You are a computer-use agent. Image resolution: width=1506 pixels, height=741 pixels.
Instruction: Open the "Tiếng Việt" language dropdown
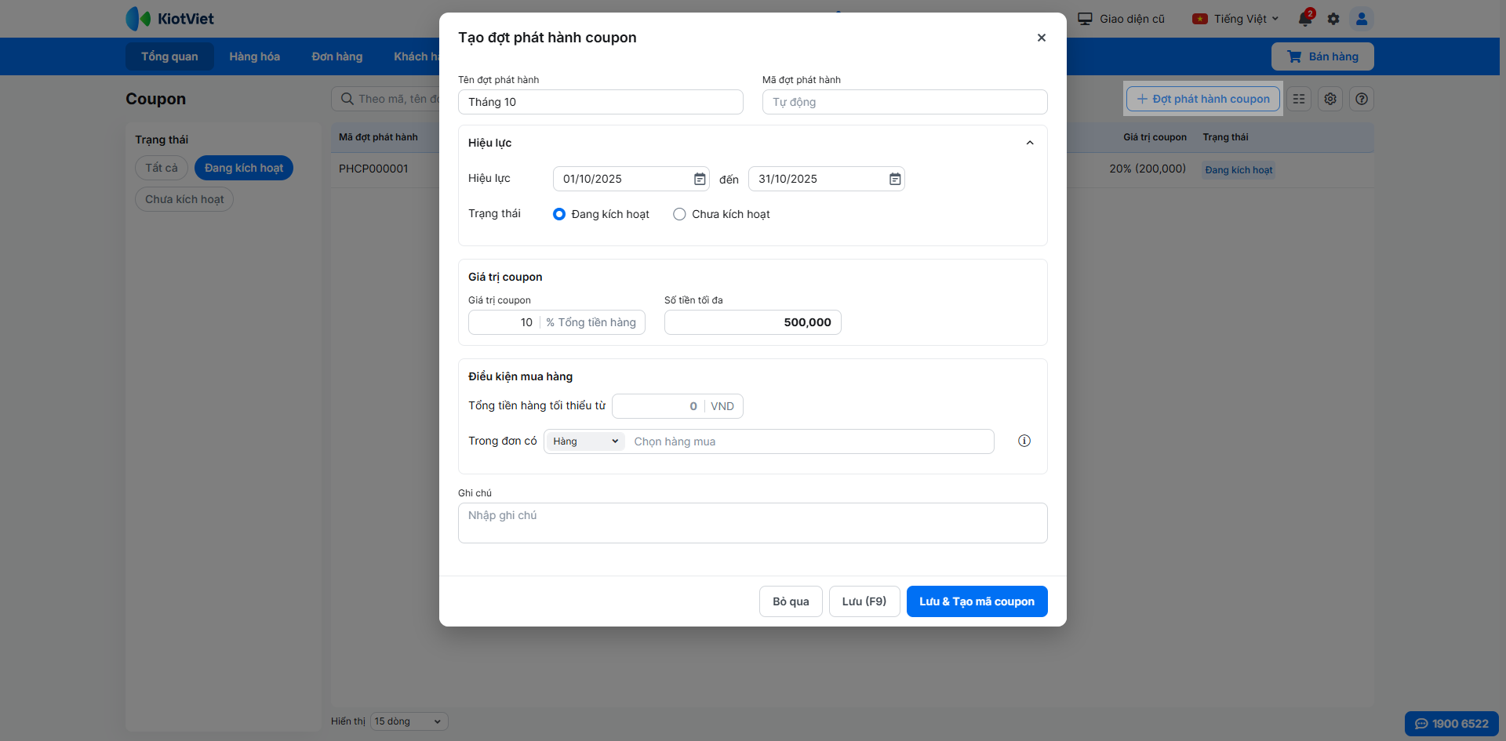(x=1235, y=19)
